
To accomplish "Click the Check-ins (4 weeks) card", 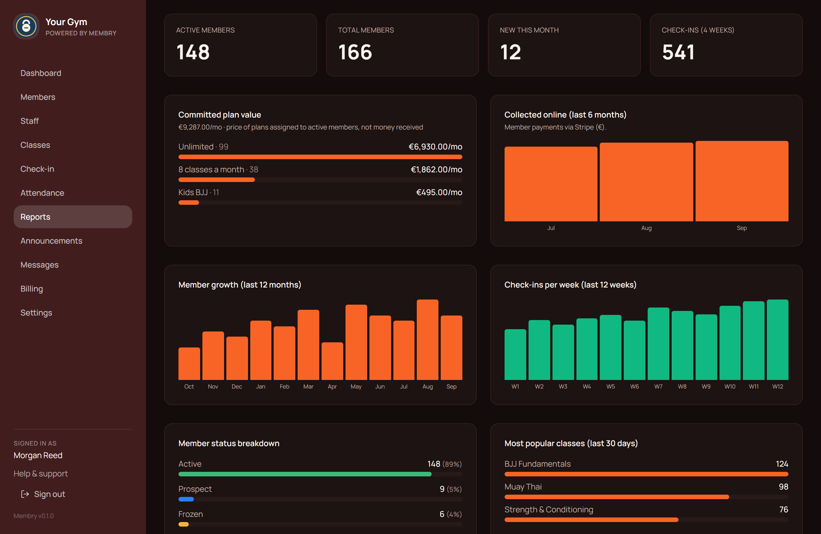I will pyautogui.click(x=726, y=45).
